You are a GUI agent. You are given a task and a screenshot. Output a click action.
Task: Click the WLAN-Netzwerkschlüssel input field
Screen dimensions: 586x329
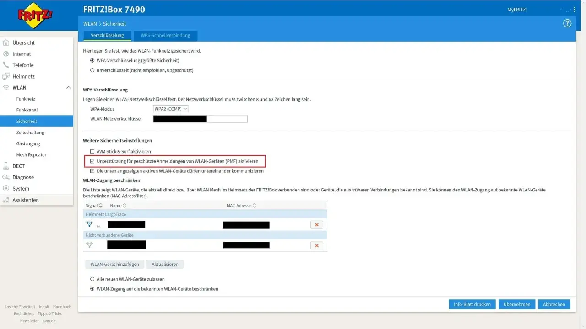click(x=200, y=119)
